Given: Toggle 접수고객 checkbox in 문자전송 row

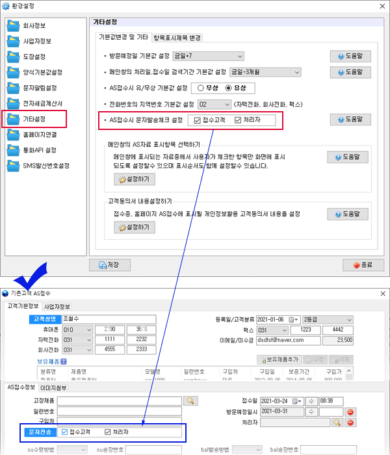Looking at the screenshot, I should (x=65, y=432).
